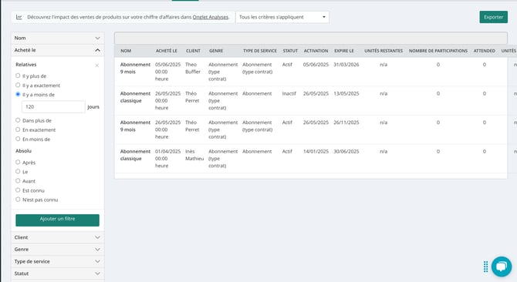Click the empty search bar above table
This screenshot has height=282, width=517.
pyautogui.click(x=311, y=39)
